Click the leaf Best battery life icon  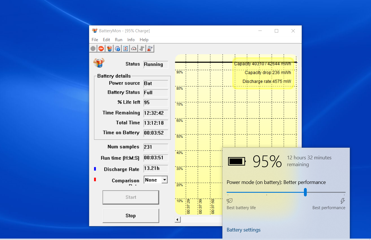click(230, 201)
